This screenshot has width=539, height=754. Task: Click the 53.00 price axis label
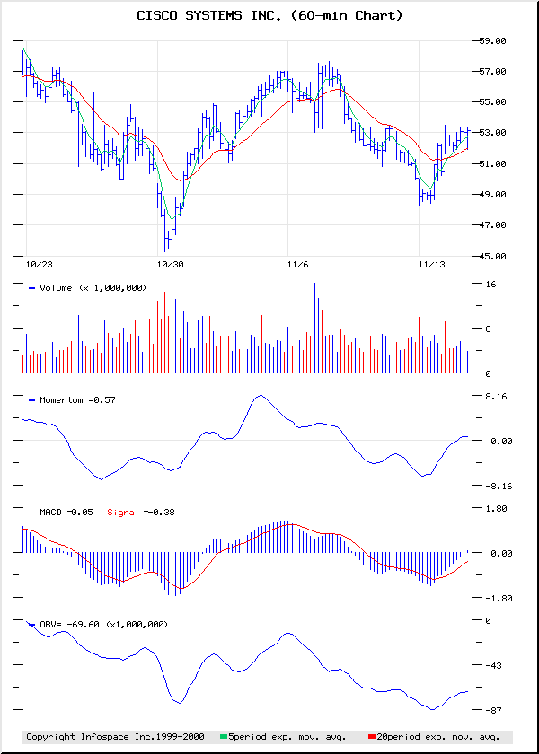[x=493, y=133]
